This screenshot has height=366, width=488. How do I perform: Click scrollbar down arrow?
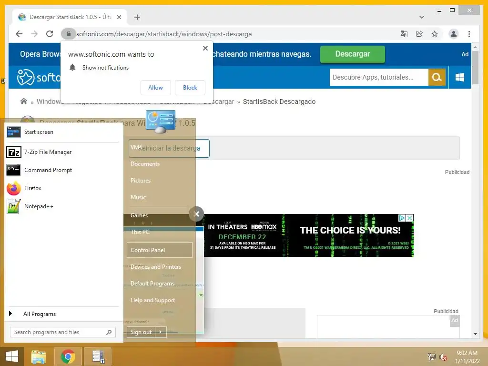point(475,334)
